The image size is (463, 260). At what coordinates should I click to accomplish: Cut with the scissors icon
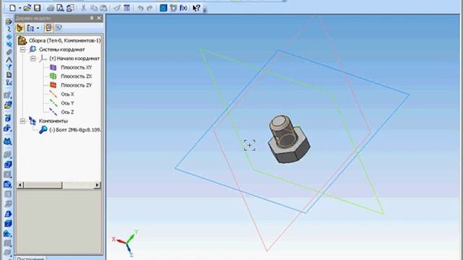pos(84,8)
